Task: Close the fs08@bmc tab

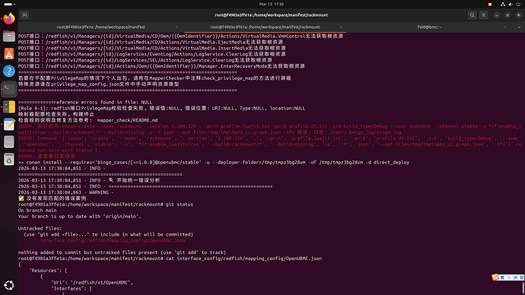Action: [x=505, y=27]
